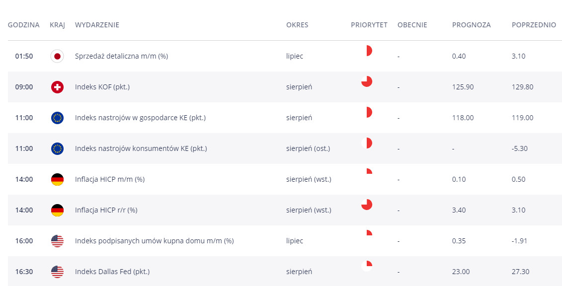Click the Japan flag icon
Image resolution: width=562 pixels, height=286 pixels.
(57, 56)
